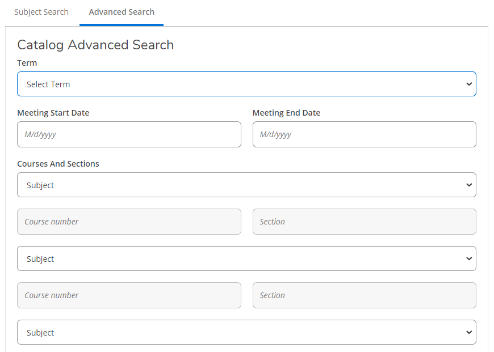This screenshot has width=494, height=352.
Task: Click the second Subject dropdown's chevron arrow
Action: [468, 258]
